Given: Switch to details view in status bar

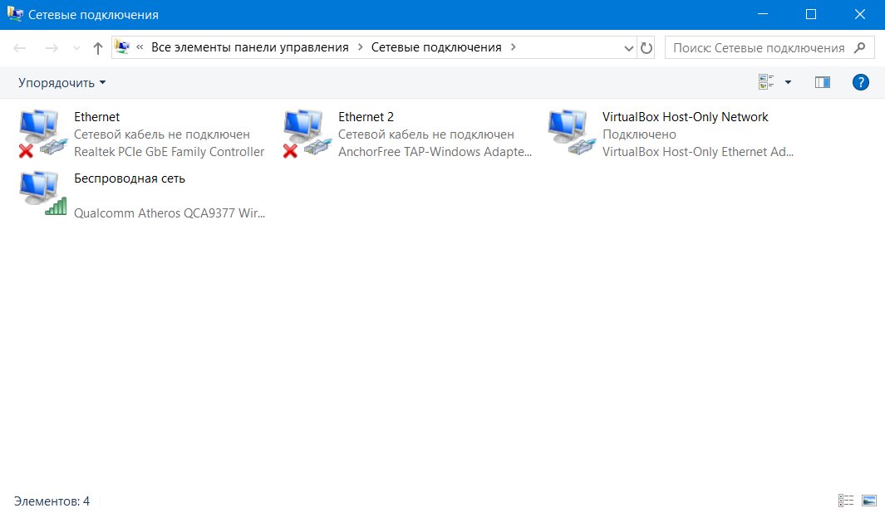Looking at the screenshot, I should click(845, 500).
